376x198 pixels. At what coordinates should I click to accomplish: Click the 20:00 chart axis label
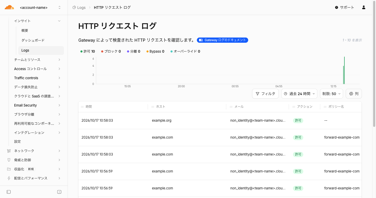[x=181, y=86]
